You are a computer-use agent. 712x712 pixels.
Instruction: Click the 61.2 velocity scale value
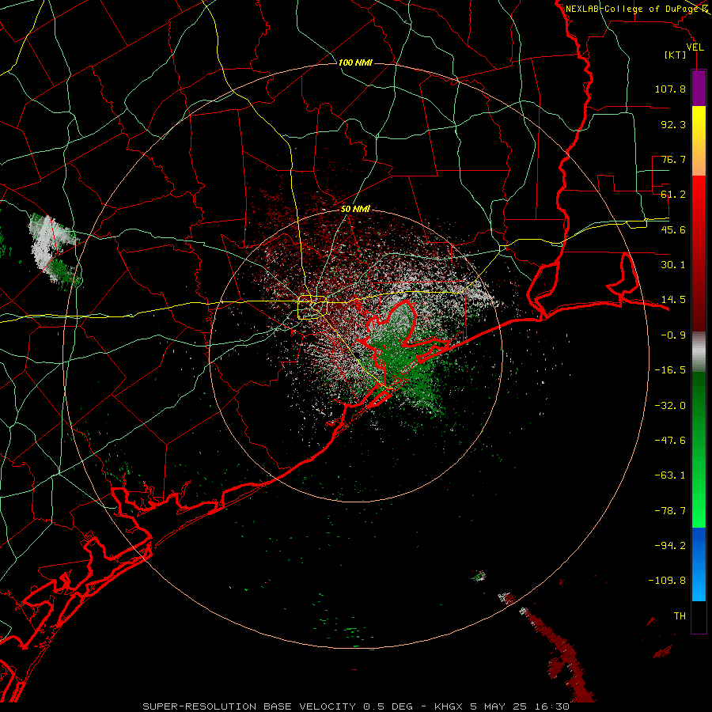(x=673, y=195)
